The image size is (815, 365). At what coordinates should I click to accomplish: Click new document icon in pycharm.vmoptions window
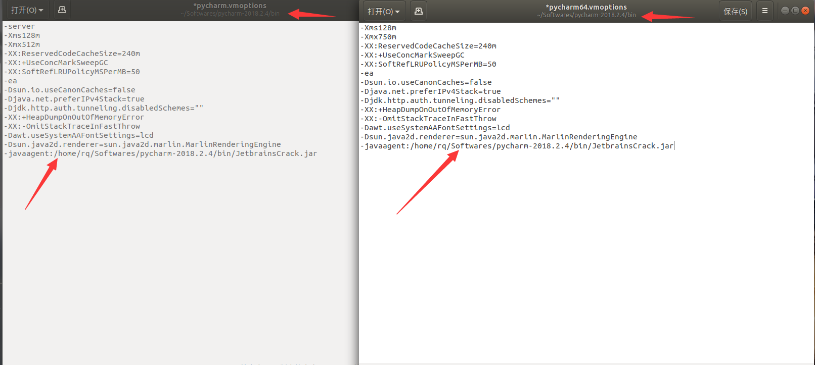(x=62, y=10)
